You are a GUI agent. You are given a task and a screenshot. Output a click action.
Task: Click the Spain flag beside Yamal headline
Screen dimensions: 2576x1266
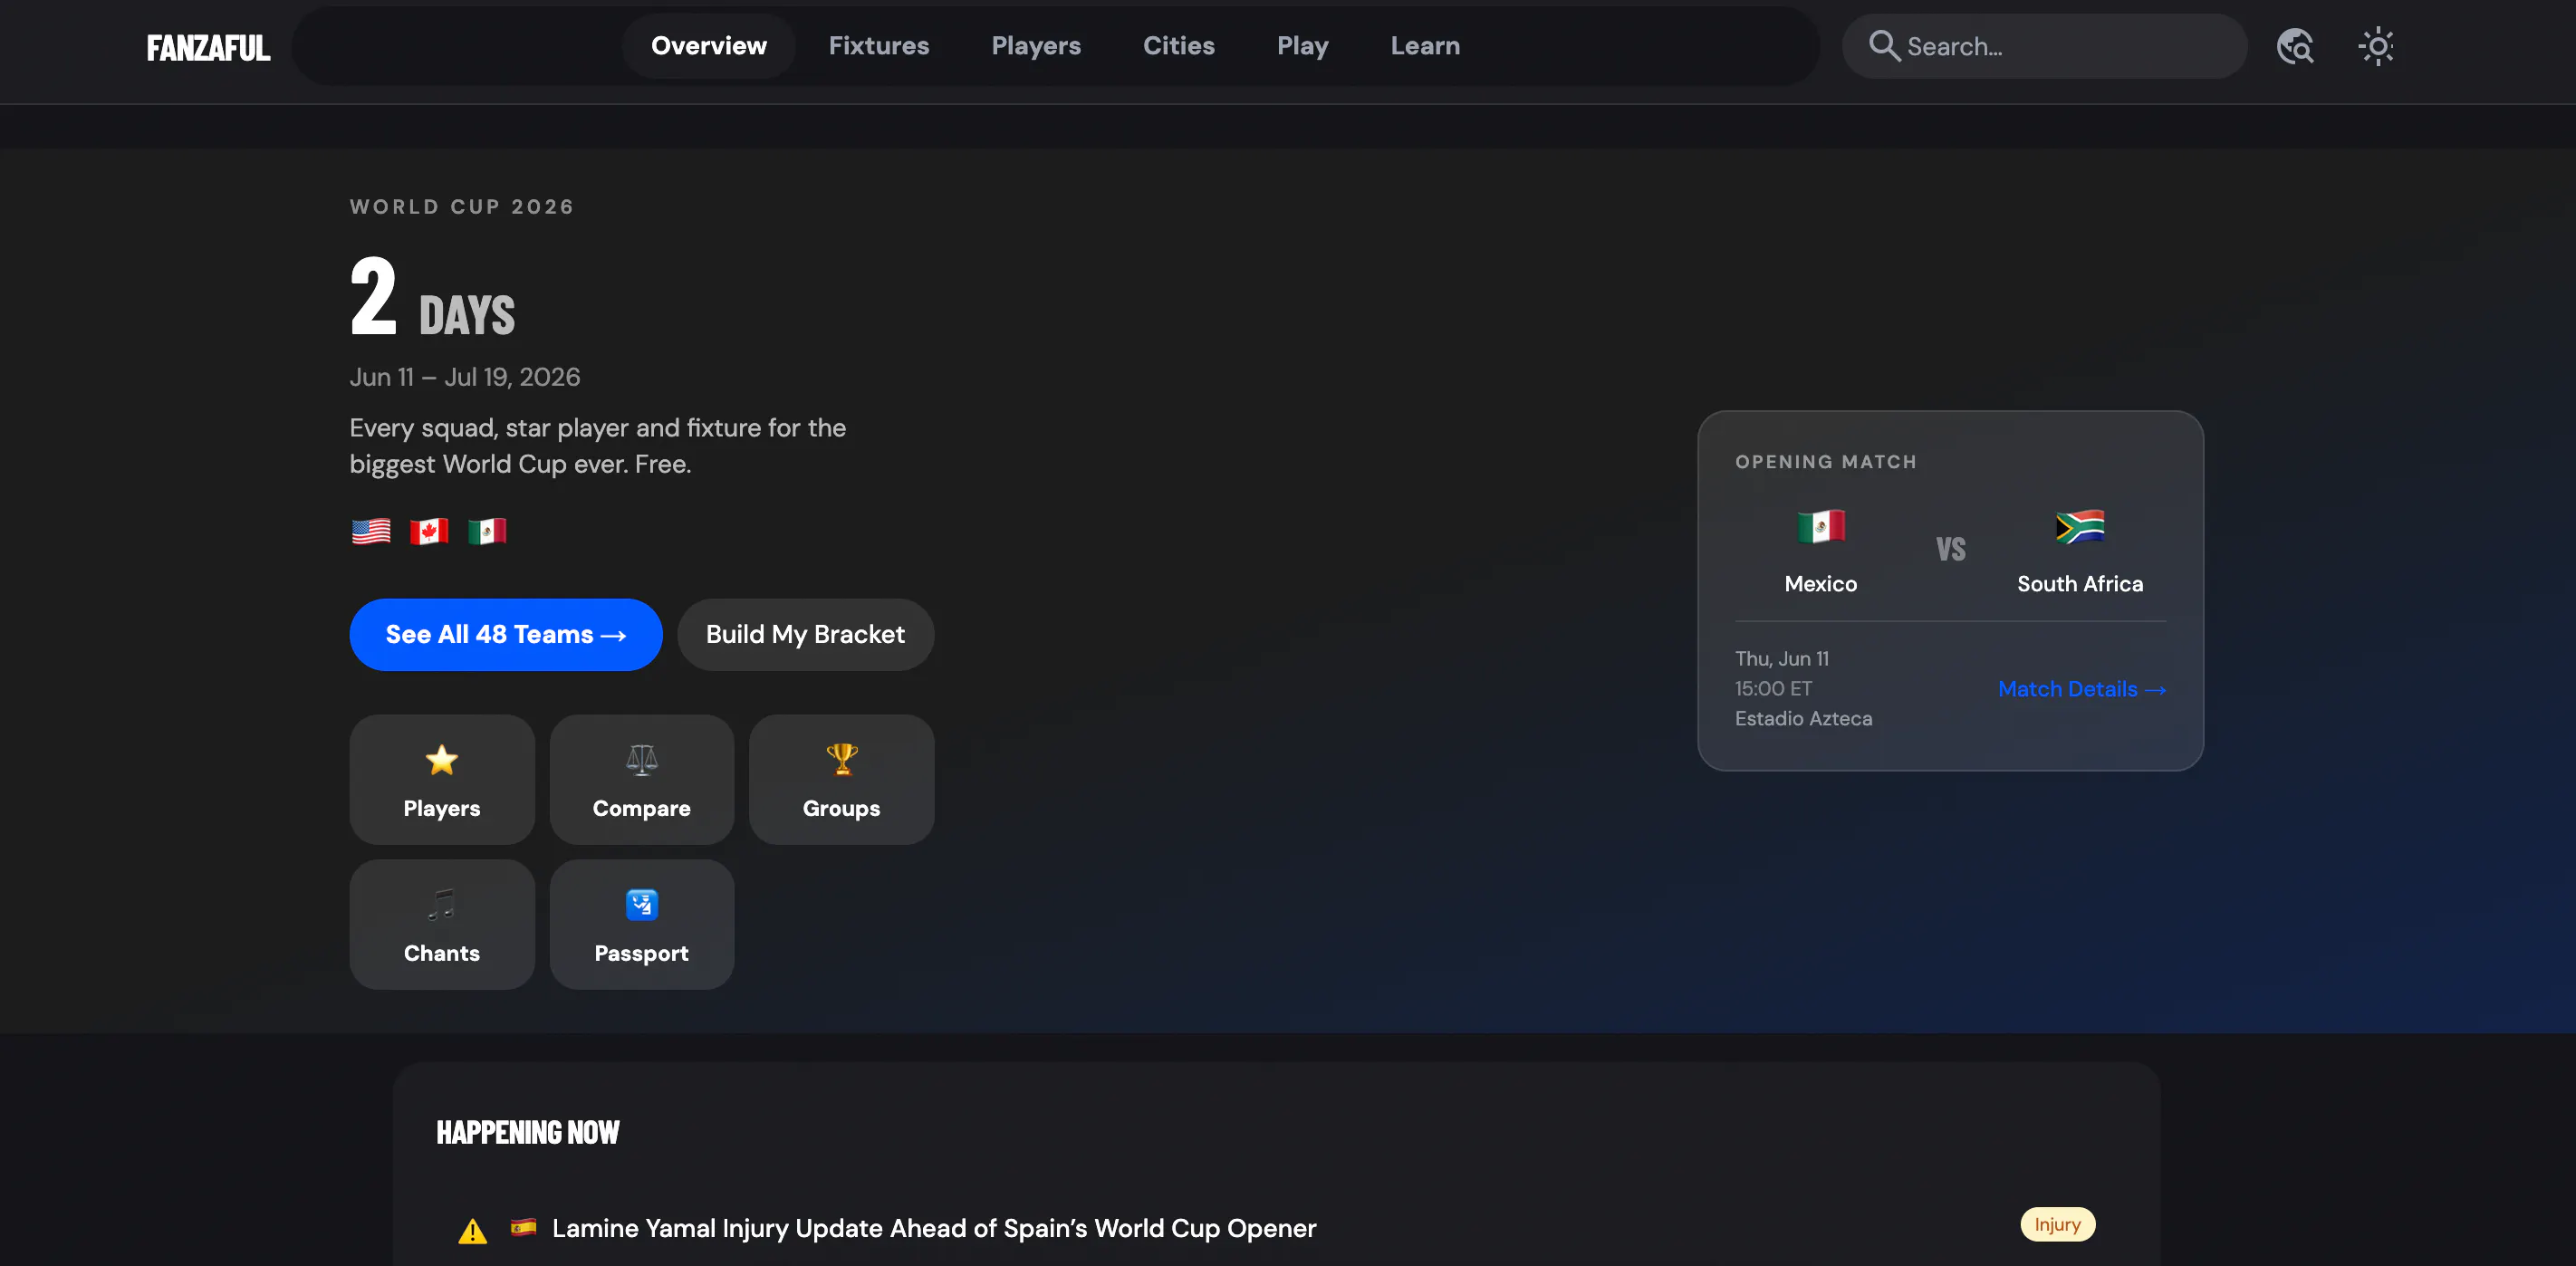pos(523,1227)
